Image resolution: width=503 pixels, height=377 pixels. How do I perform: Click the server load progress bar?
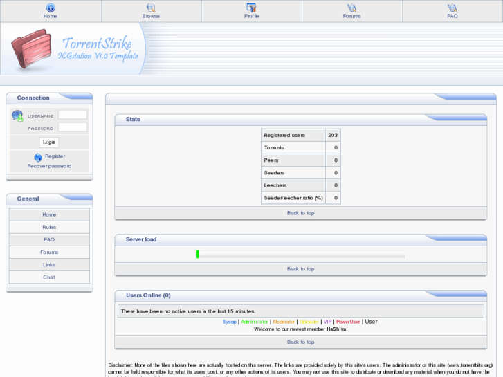coord(300,254)
